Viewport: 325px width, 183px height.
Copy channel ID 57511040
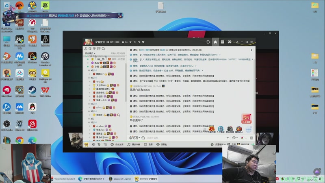click(x=115, y=42)
